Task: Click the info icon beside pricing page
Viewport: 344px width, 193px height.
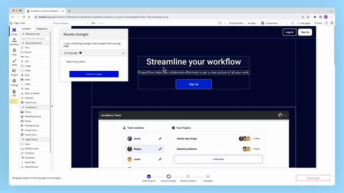Action: coord(81,53)
